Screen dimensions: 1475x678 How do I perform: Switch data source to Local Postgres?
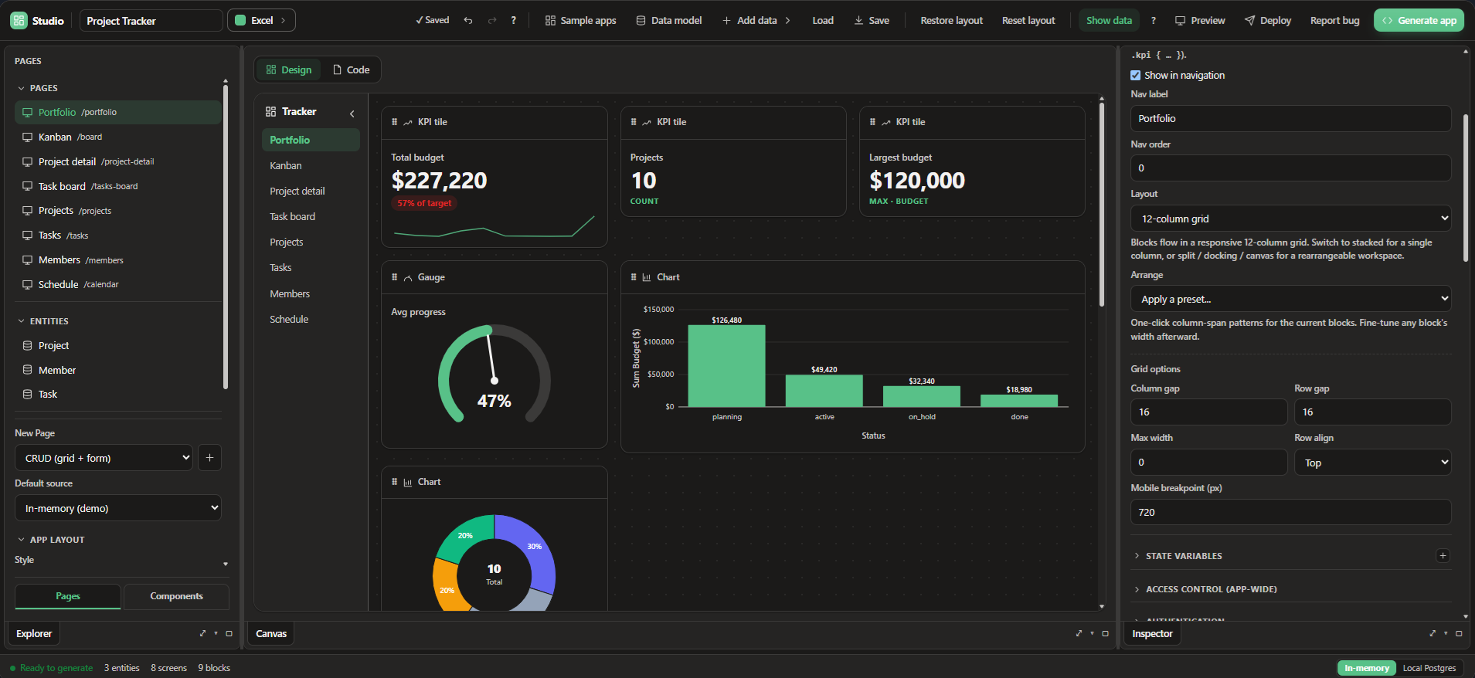[1429, 668]
